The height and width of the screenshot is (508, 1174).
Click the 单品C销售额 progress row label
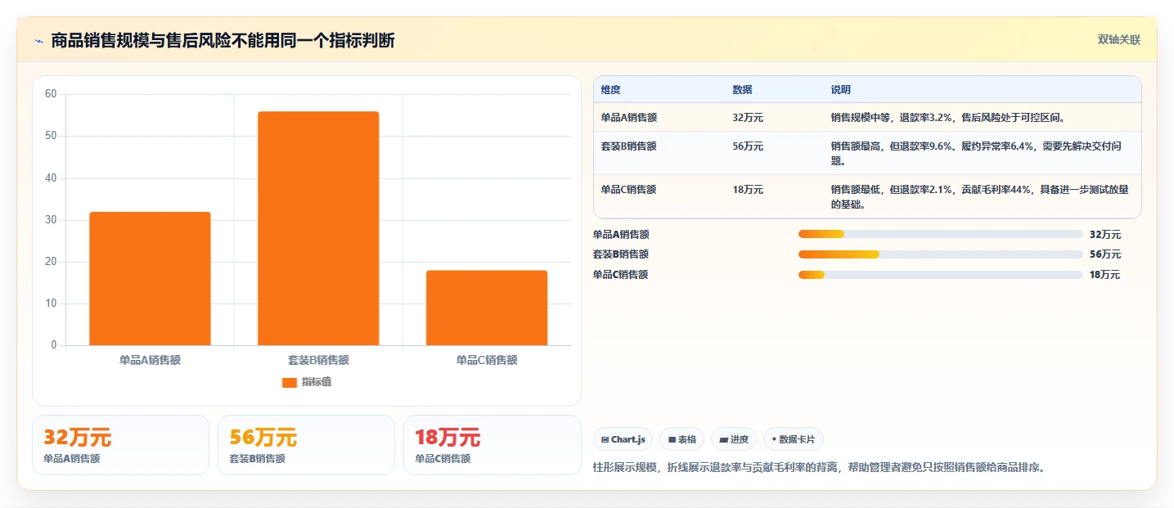621,275
